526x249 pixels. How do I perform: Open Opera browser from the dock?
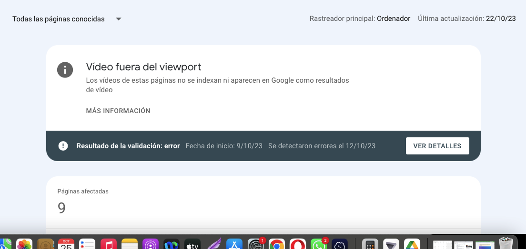click(x=298, y=244)
